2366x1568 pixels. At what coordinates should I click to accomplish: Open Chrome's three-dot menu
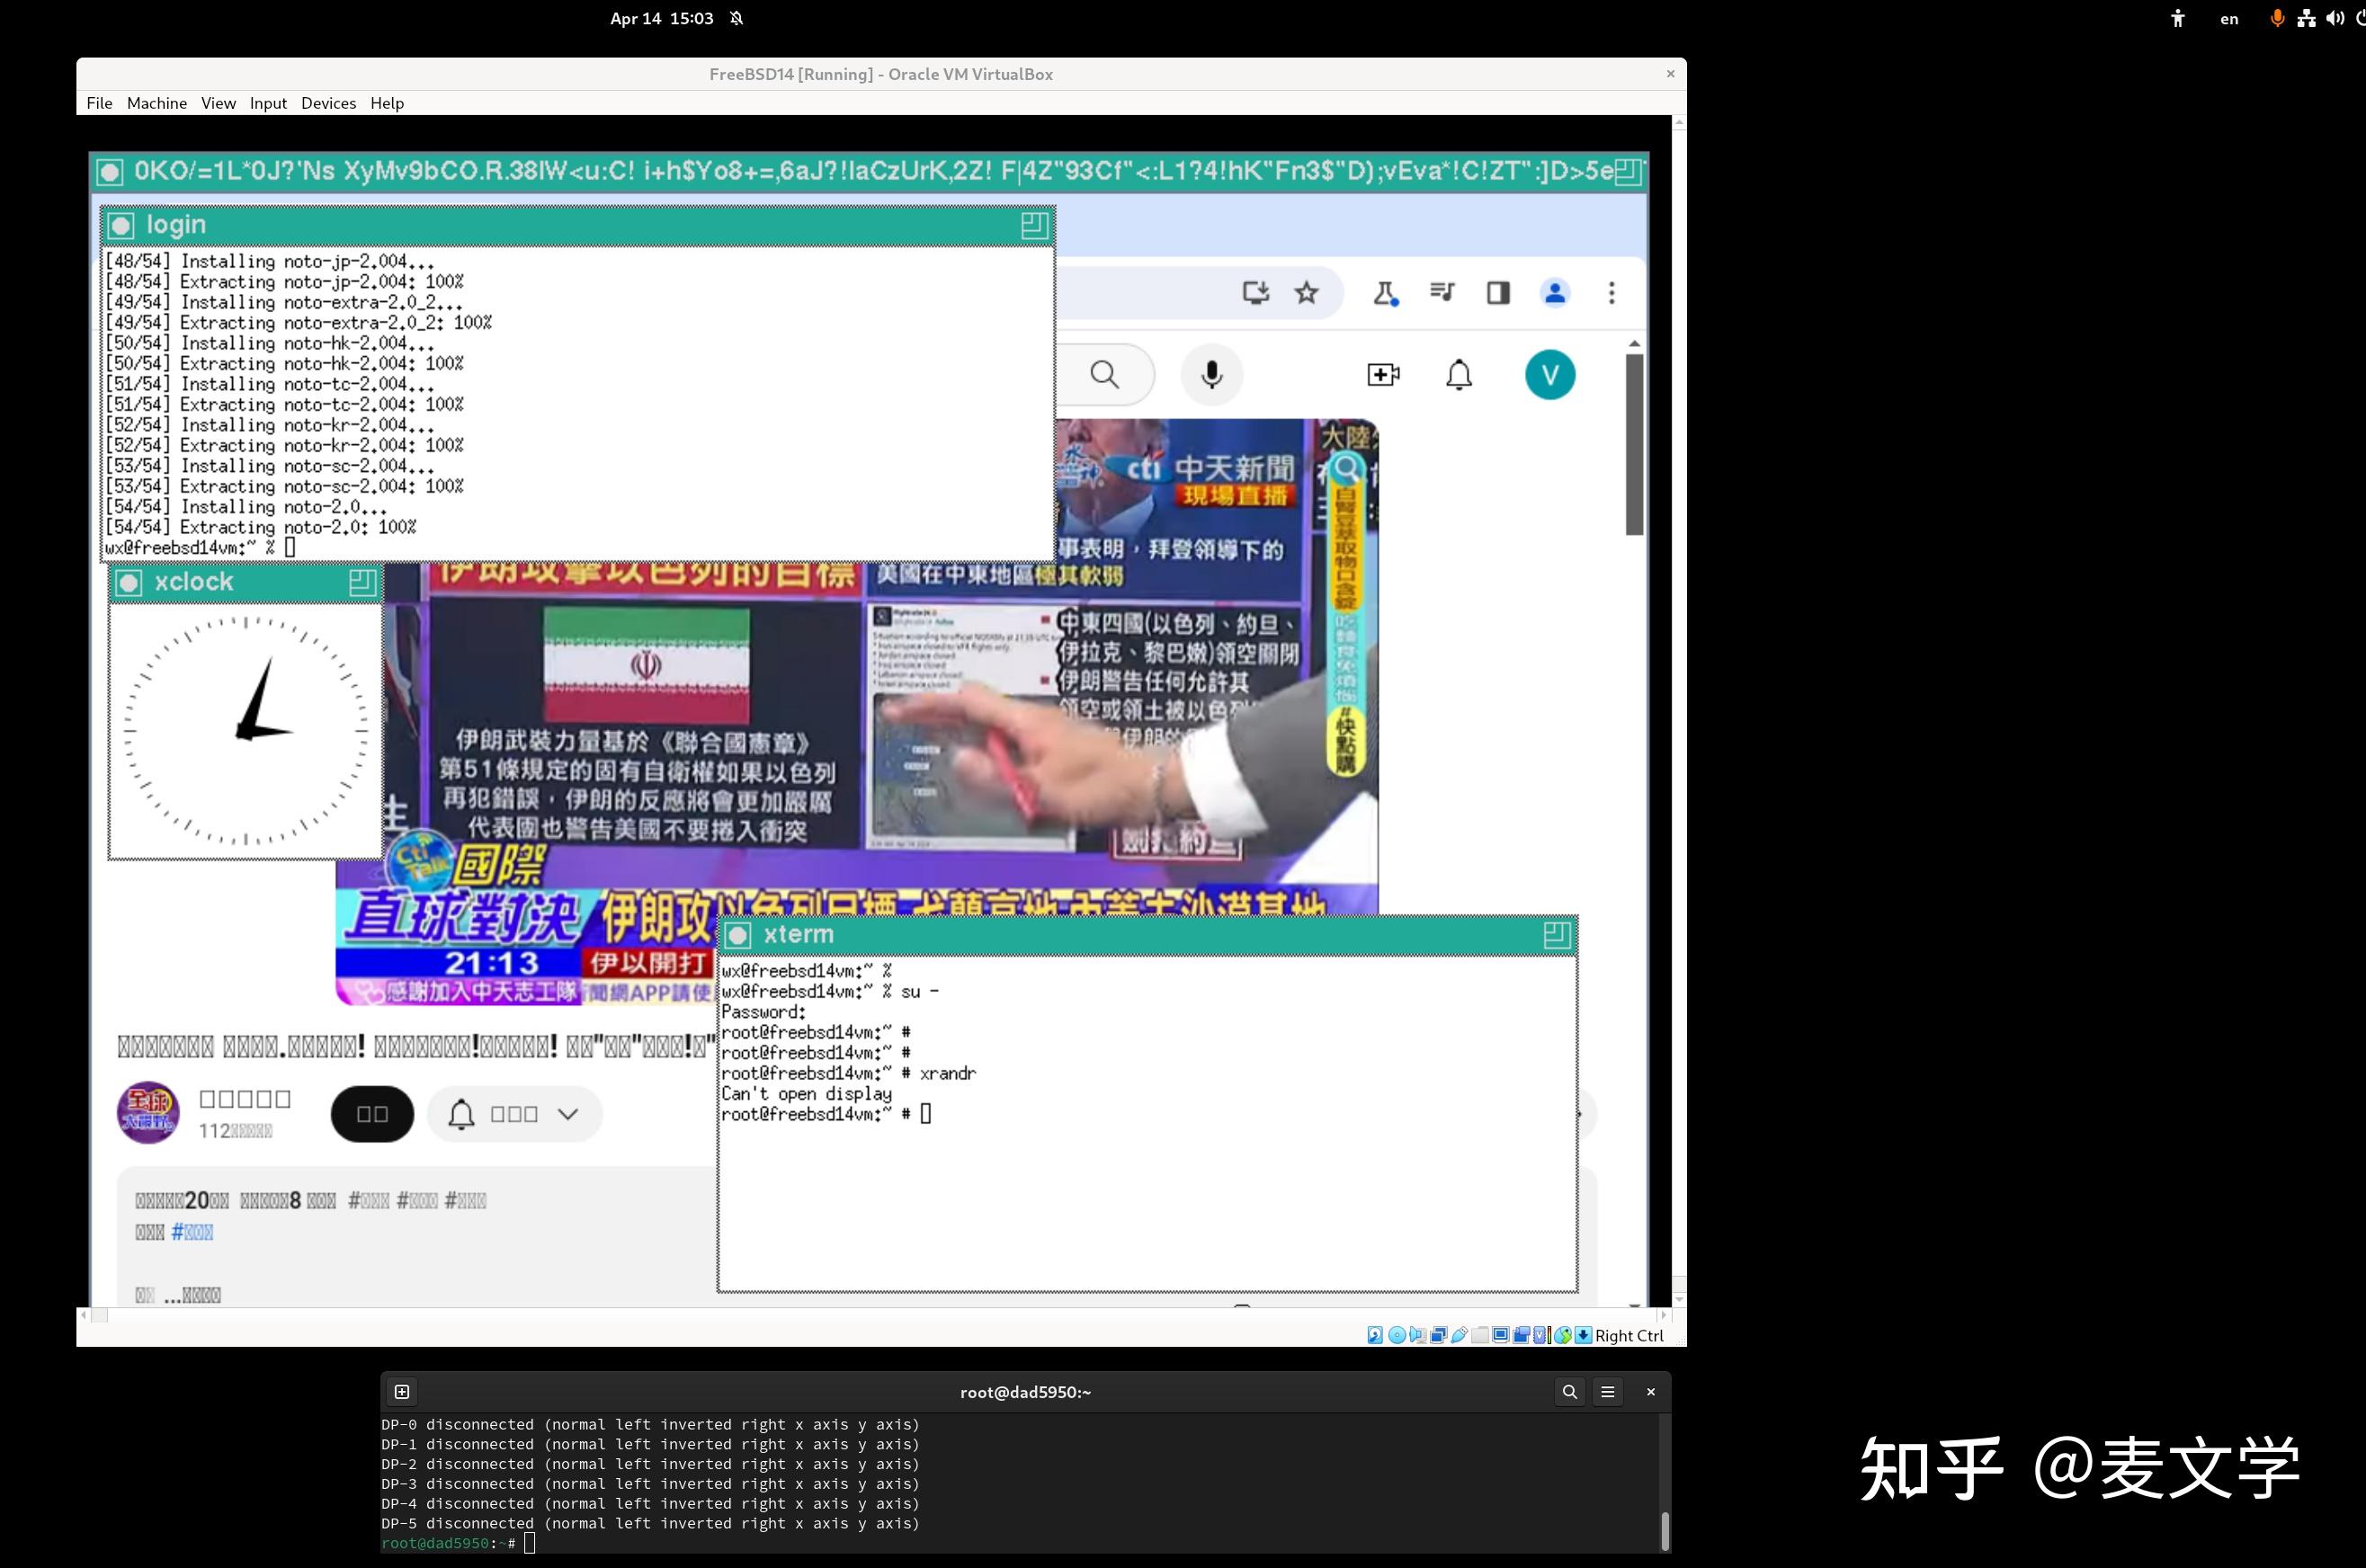click(x=1612, y=293)
